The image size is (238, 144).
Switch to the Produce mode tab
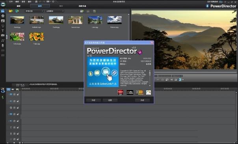point(61,6)
